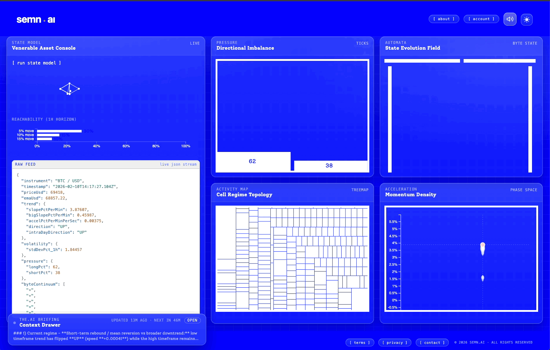Open the terms page
Screen dimensions: 550x350
coord(360,342)
